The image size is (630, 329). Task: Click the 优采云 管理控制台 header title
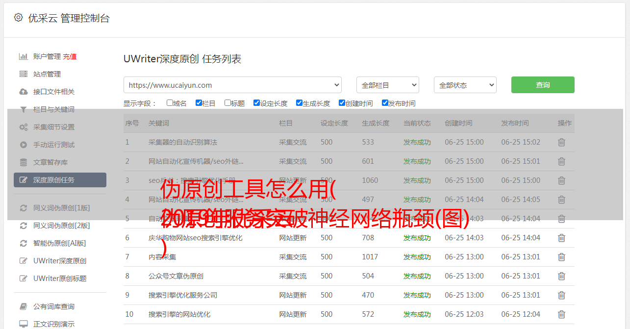[x=69, y=18]
